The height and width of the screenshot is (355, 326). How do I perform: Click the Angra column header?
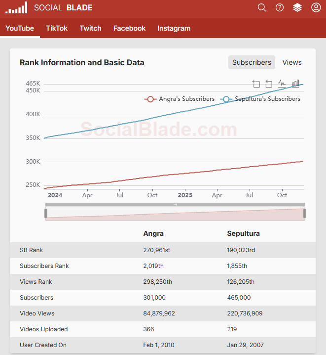[153, 233]
